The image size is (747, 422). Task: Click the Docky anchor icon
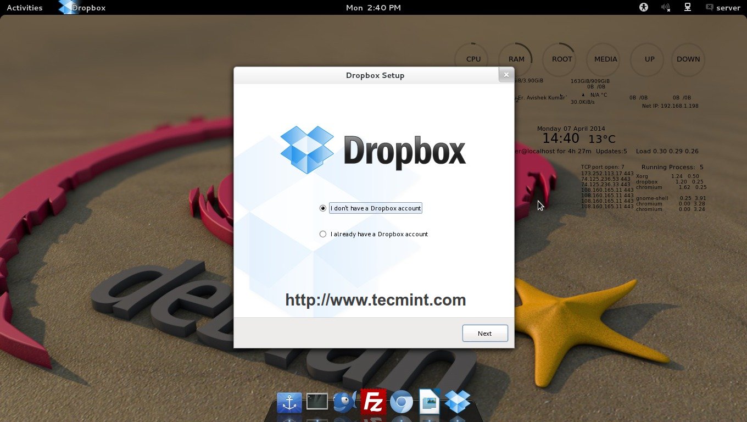click(x=289, y=402)
